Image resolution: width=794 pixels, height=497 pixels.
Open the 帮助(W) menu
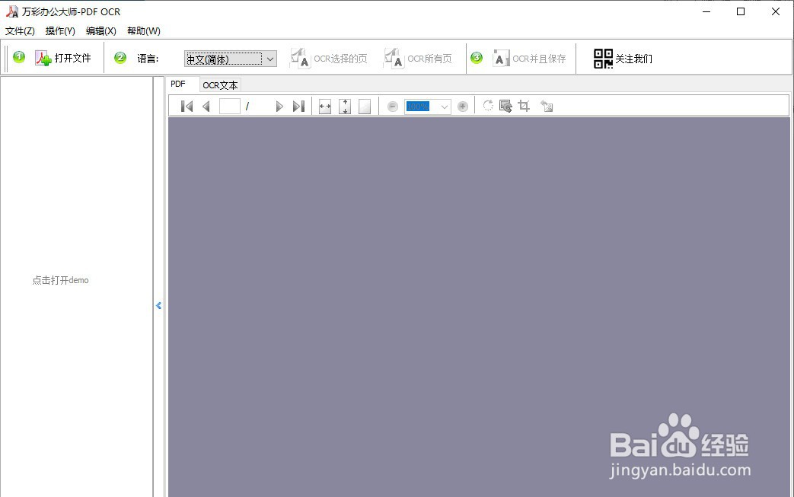point(144,31)
